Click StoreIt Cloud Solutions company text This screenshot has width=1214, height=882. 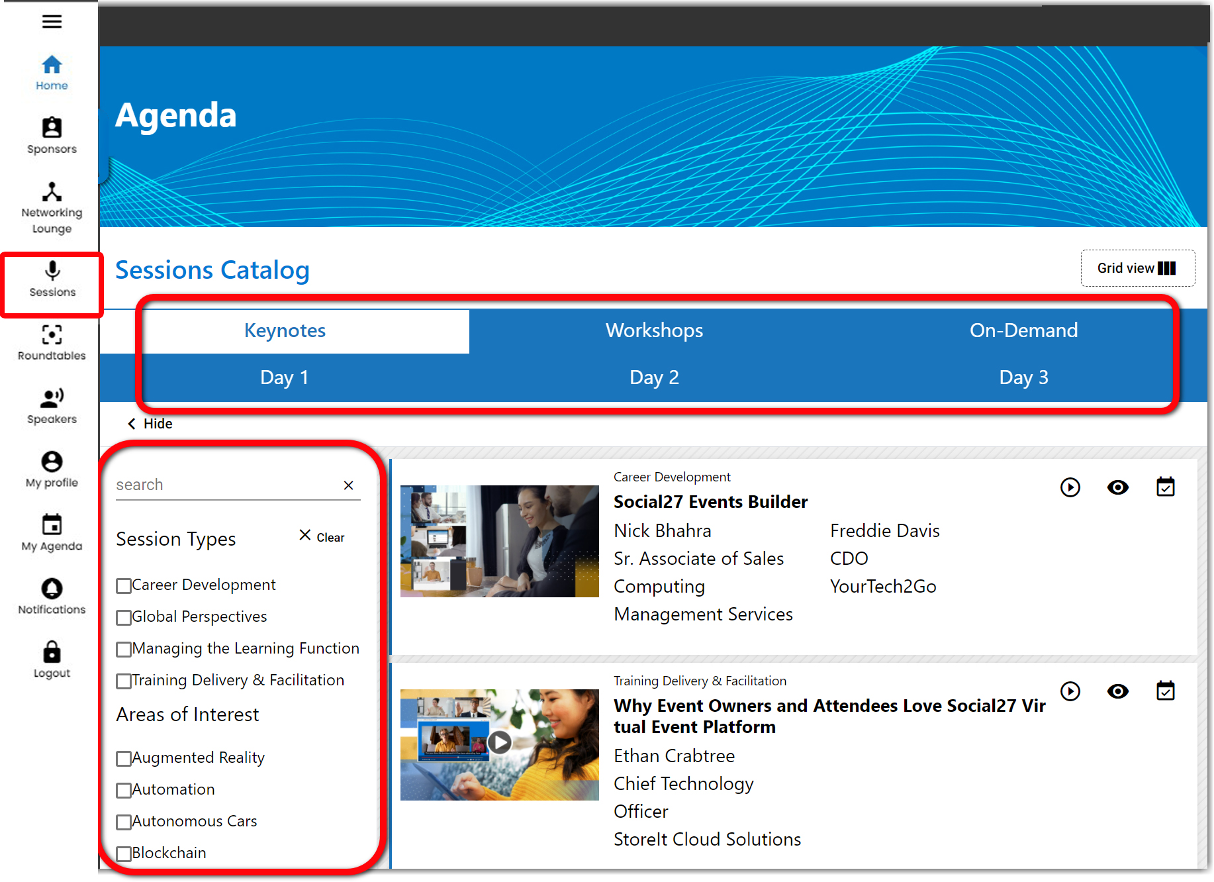(x=707, y=840)
